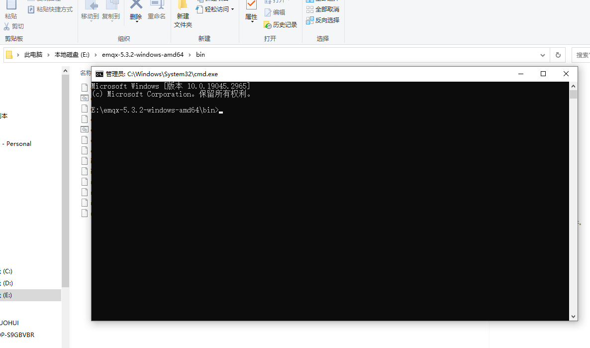Click 本地磁盘 (E:) breadcrumb segment

point(72,55)
